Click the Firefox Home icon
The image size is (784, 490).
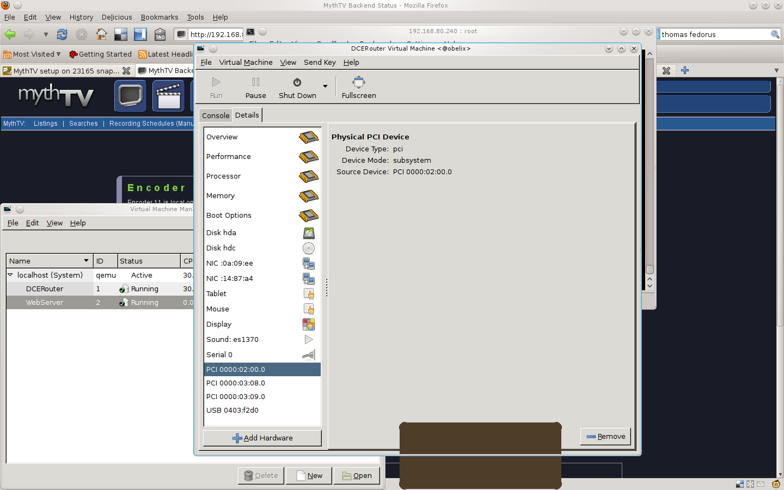tap(101, 35)
